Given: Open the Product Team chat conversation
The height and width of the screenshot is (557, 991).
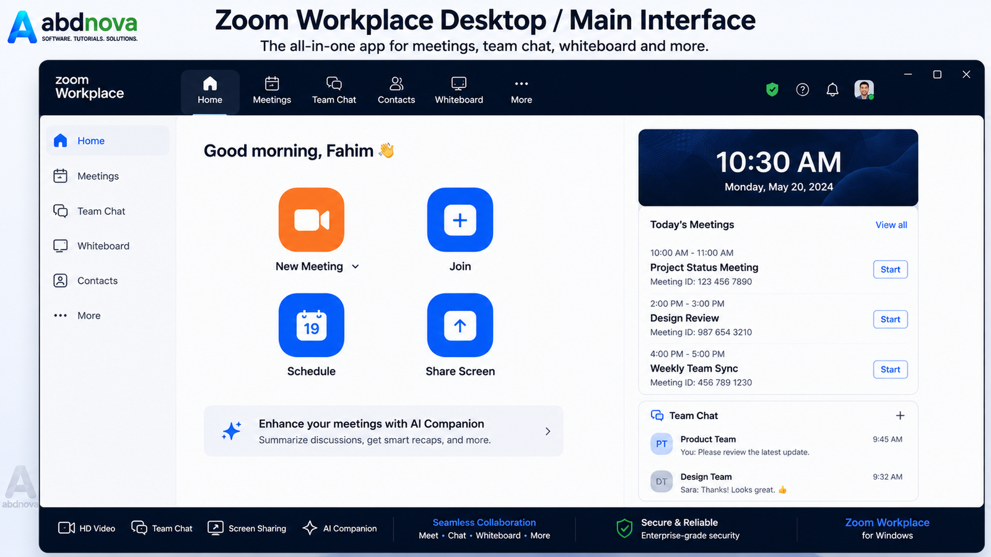Looking at the screenshot, I should (x=778, y=445).
